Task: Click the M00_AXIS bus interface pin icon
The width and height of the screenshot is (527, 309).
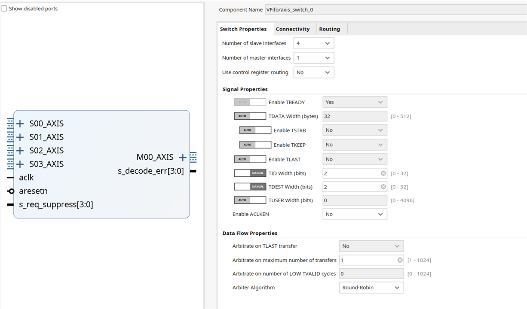Action: tap(193, 158)
